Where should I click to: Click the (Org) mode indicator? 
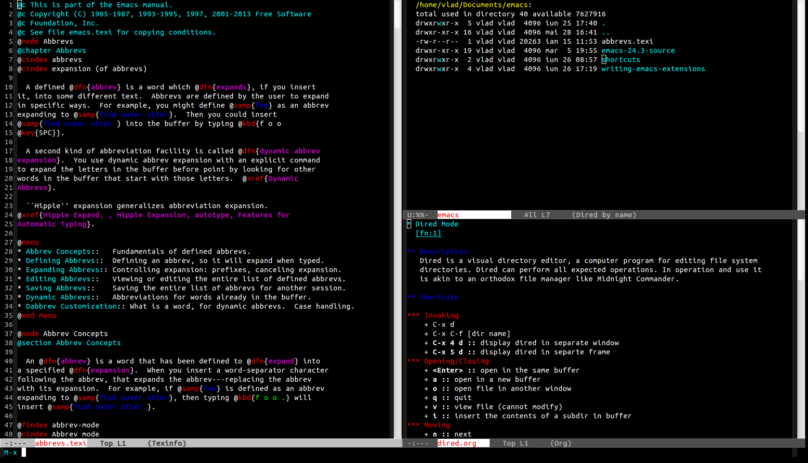(561, 443)
